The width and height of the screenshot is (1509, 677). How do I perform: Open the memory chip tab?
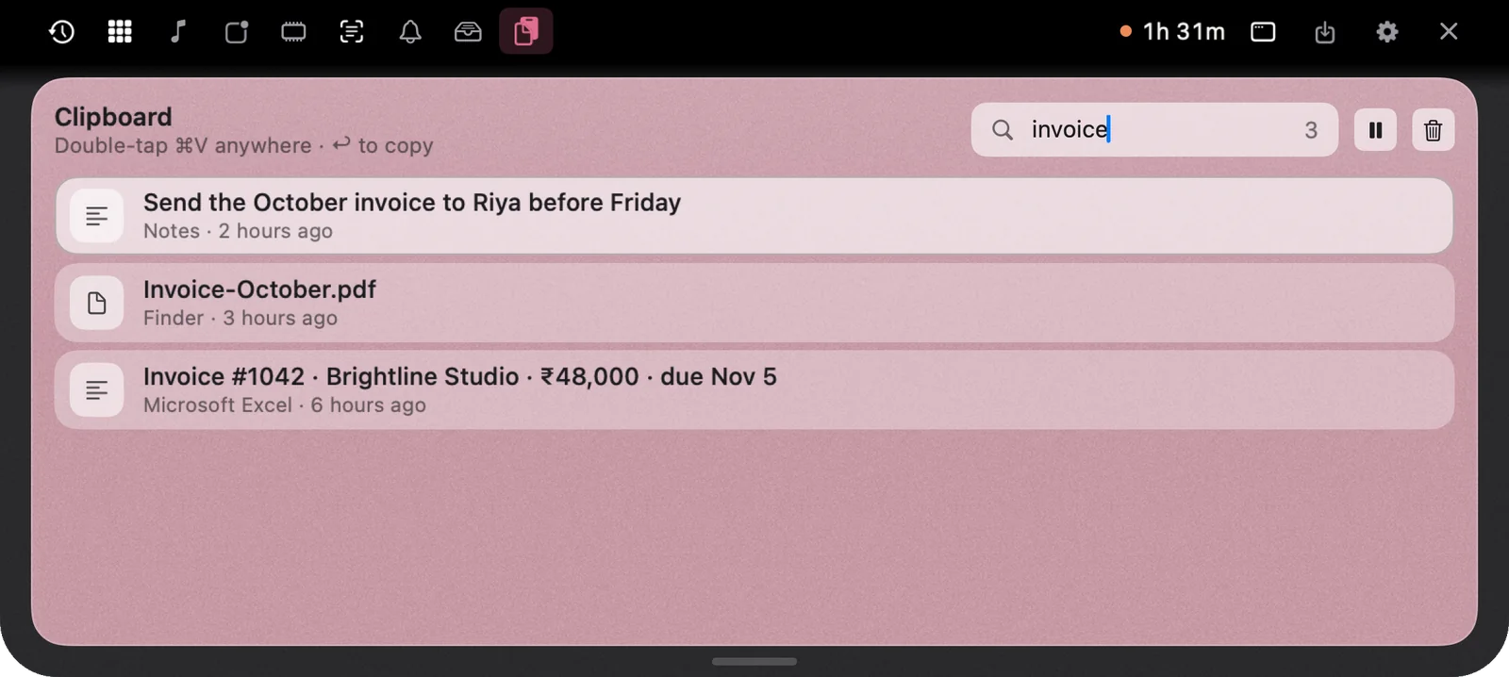[293, 31]
